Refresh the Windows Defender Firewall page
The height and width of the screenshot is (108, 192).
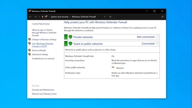pyautogui.click(x=110, y=17)
